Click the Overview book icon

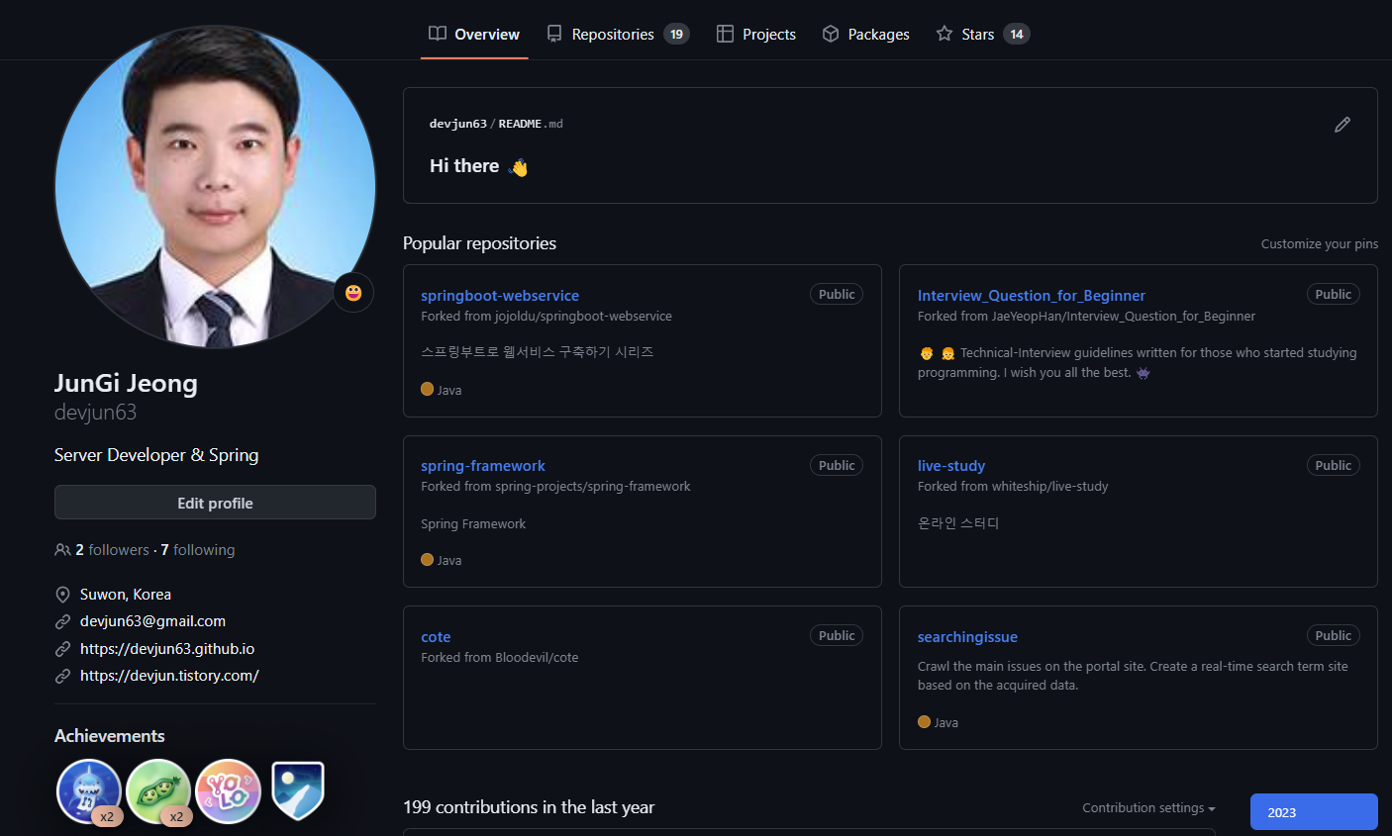coord(438,34)
